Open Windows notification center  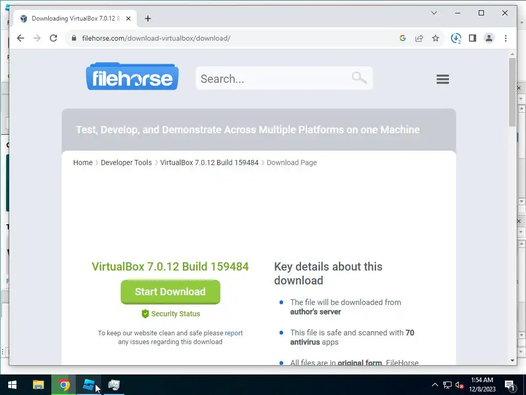coord(510,385)
